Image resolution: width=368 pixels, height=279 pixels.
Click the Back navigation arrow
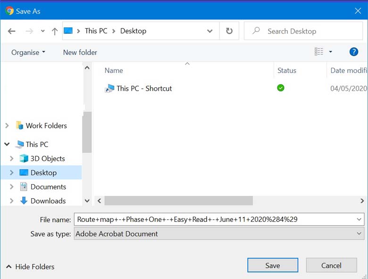tap(12, 31)
